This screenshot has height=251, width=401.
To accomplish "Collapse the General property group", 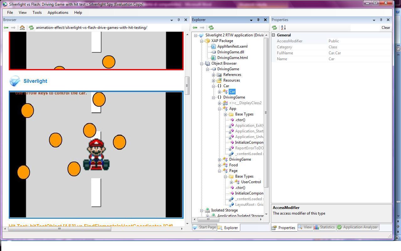I will (273, 35).
